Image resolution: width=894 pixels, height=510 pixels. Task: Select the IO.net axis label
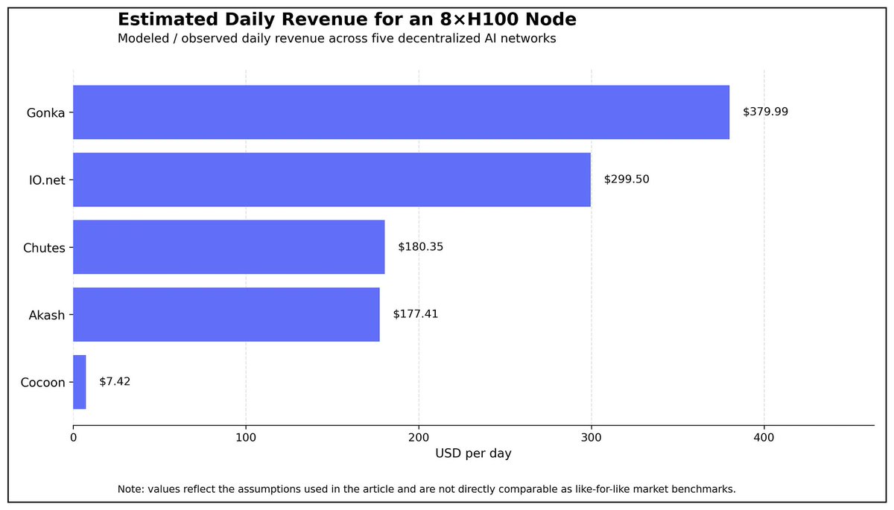(45, 180)
